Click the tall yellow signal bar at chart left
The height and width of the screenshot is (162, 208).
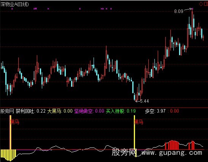click(11, 132)
